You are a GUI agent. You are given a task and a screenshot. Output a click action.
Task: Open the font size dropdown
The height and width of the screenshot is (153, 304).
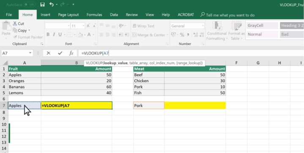point(83,26)
